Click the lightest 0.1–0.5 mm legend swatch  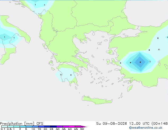[5, 127]
